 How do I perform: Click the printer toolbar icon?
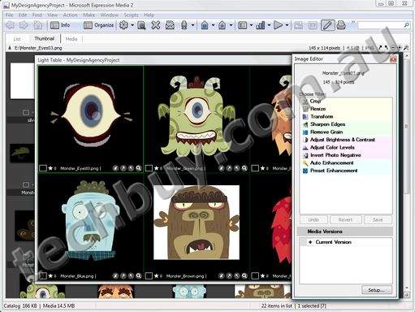click(341, 25)
